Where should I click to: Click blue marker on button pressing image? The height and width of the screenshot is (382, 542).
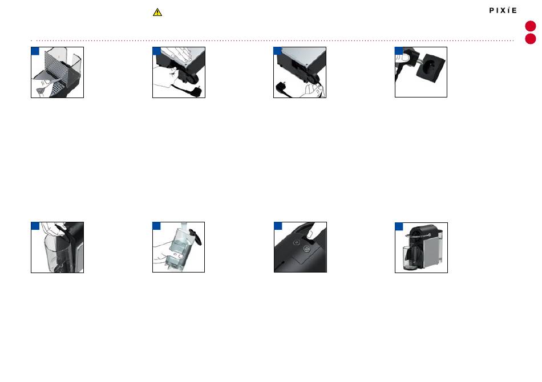pos(278,226)
